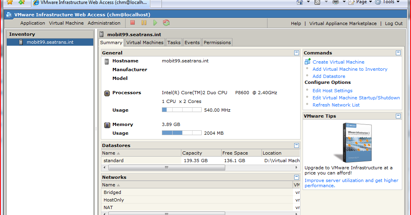Image resolution: width=411 pixels, height=215 pixels.
Task: Click the VMware logo icon in title bar
Action: pyautogui.click(x=9, y=15)
